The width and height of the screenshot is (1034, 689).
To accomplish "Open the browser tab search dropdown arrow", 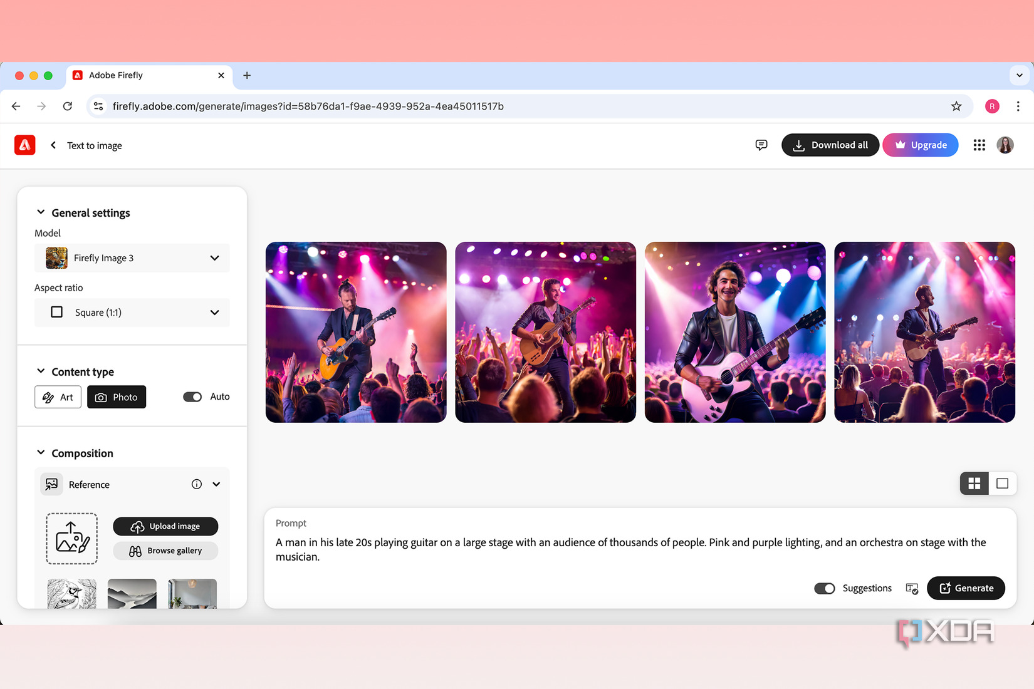I will [1020, 75].
